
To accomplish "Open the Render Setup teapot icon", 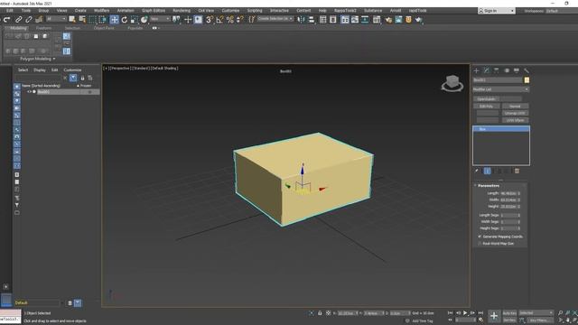I will tap(388, 20).
